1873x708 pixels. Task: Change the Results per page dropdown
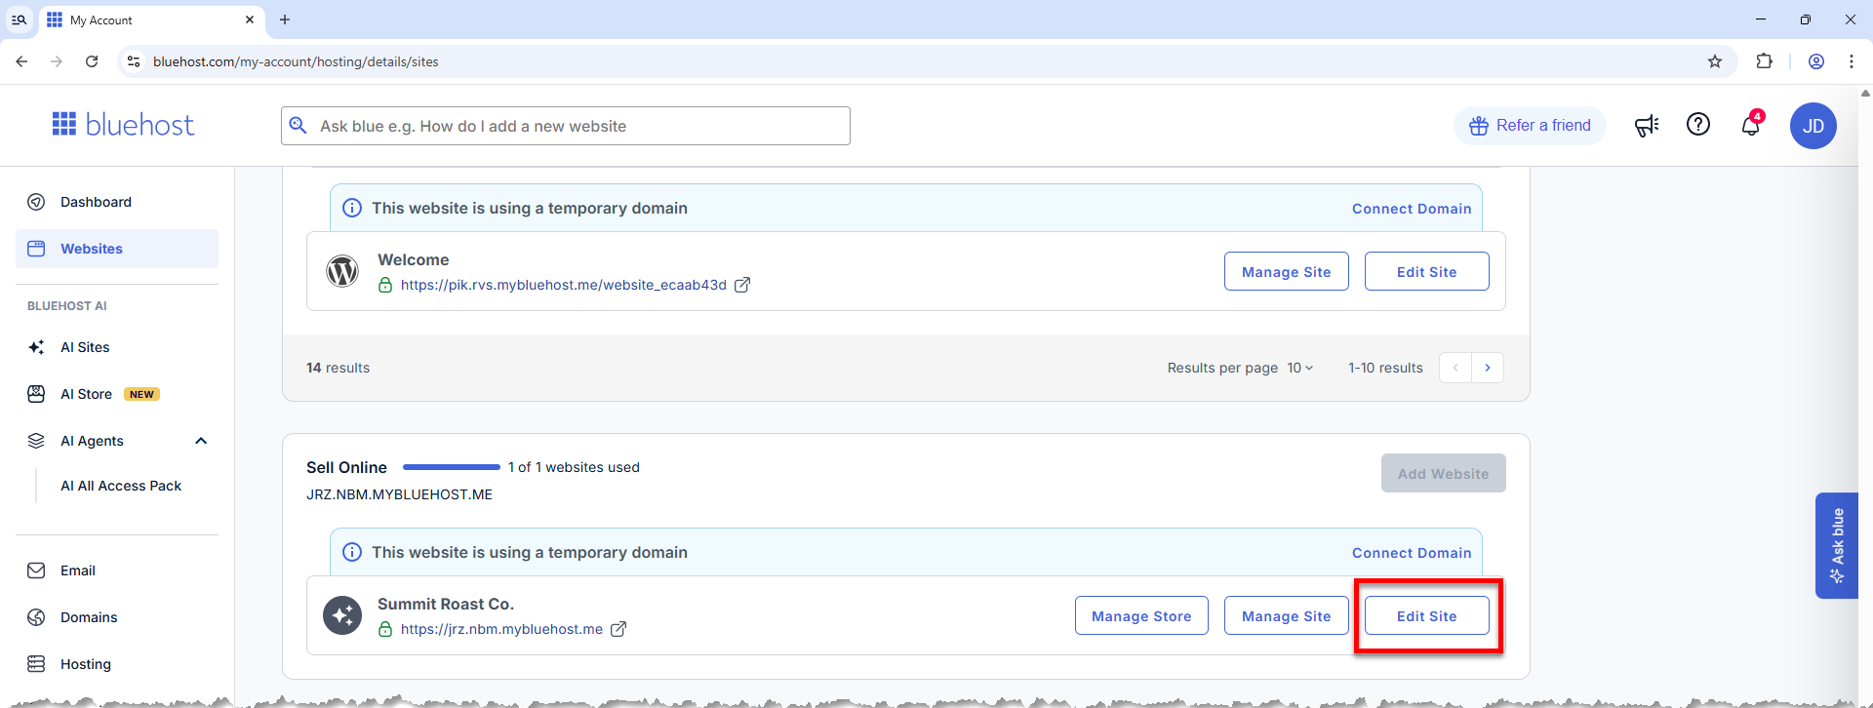tap(1300, 368)
